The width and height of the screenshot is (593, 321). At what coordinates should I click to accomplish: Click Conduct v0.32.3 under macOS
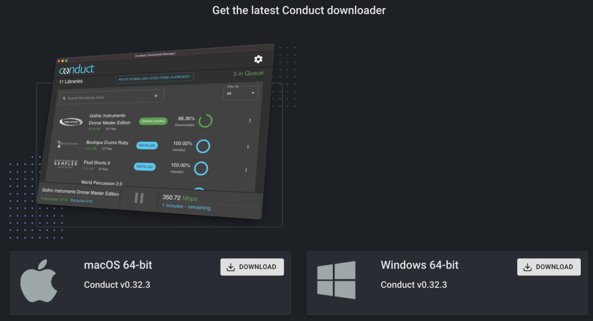117,285
